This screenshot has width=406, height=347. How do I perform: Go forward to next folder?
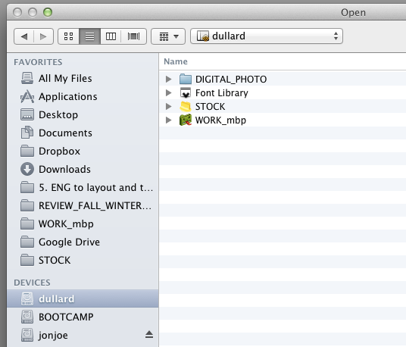(43, 36)
